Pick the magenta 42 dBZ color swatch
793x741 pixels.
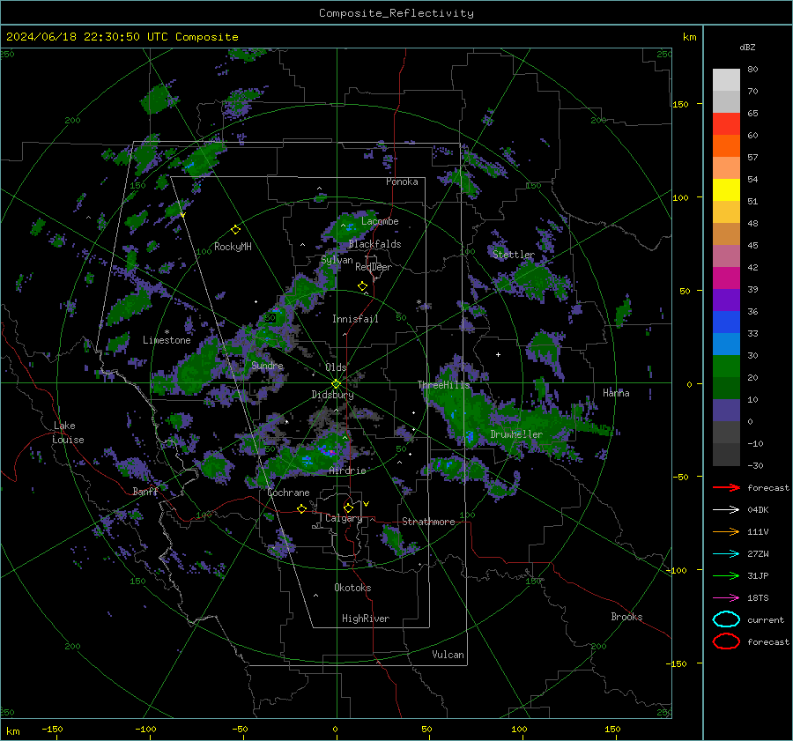(726, 278)
